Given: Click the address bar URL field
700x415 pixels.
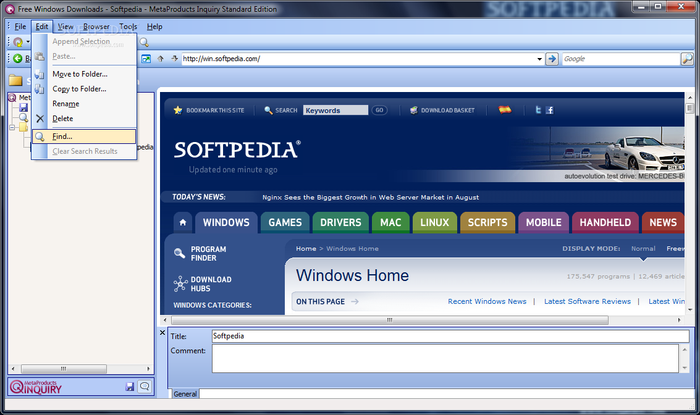Looking at the screenshot, I should coord(358,59).
